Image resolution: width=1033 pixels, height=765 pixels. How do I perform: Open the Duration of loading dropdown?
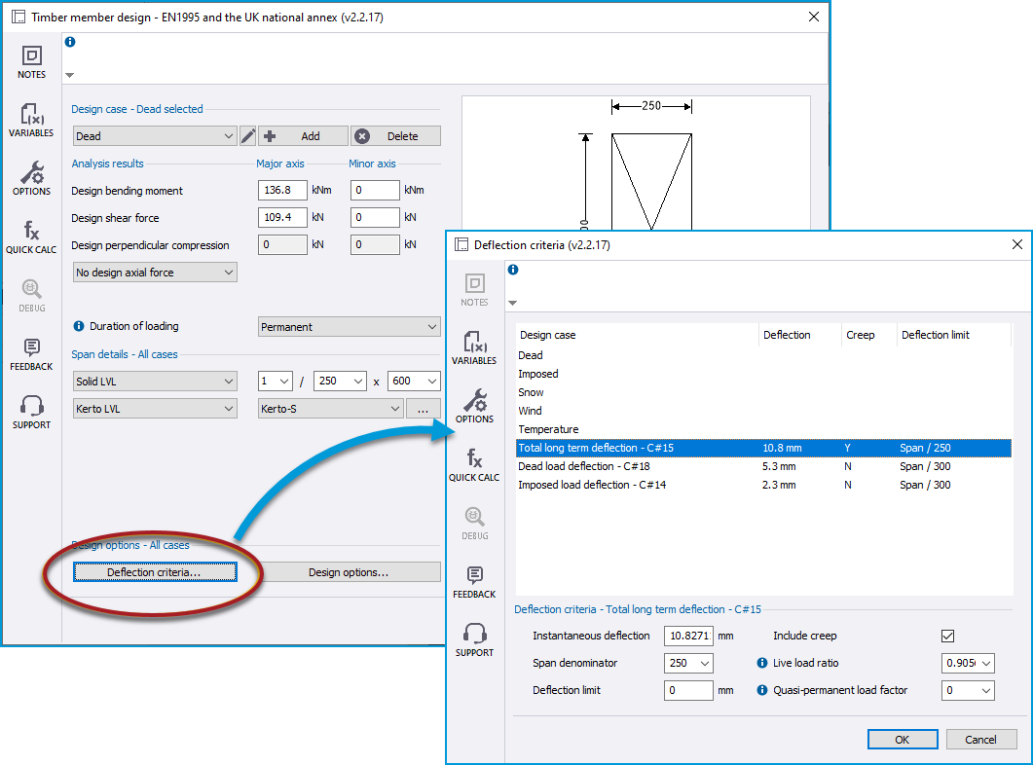point(349,326)
